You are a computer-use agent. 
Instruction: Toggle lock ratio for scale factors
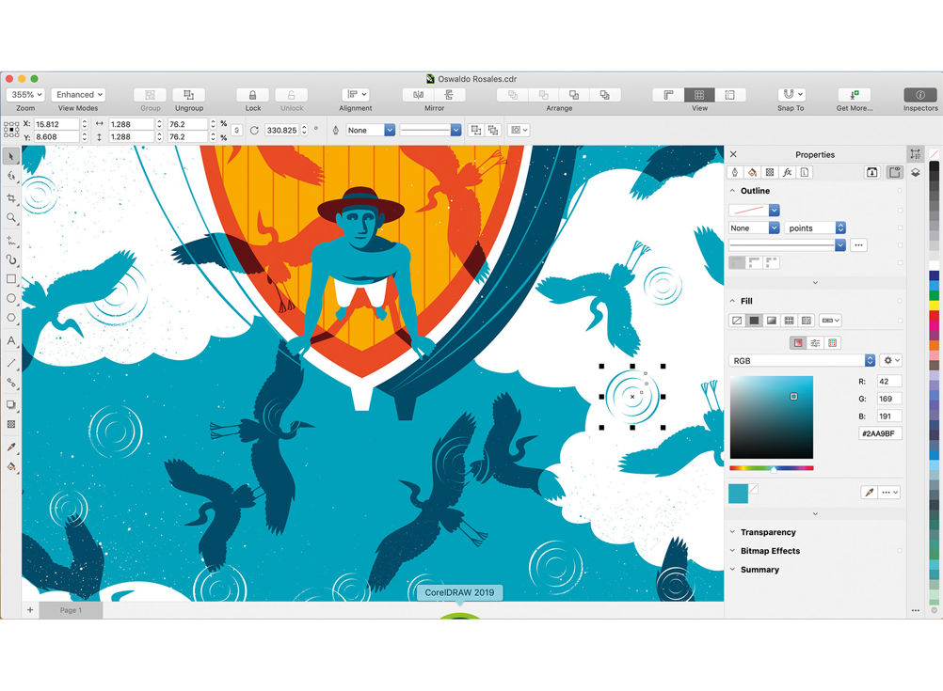click(237, 131)
